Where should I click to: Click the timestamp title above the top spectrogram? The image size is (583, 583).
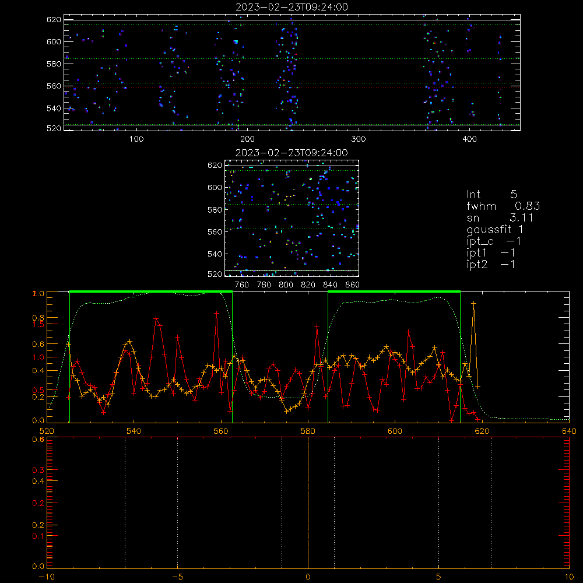pos(291,7)
